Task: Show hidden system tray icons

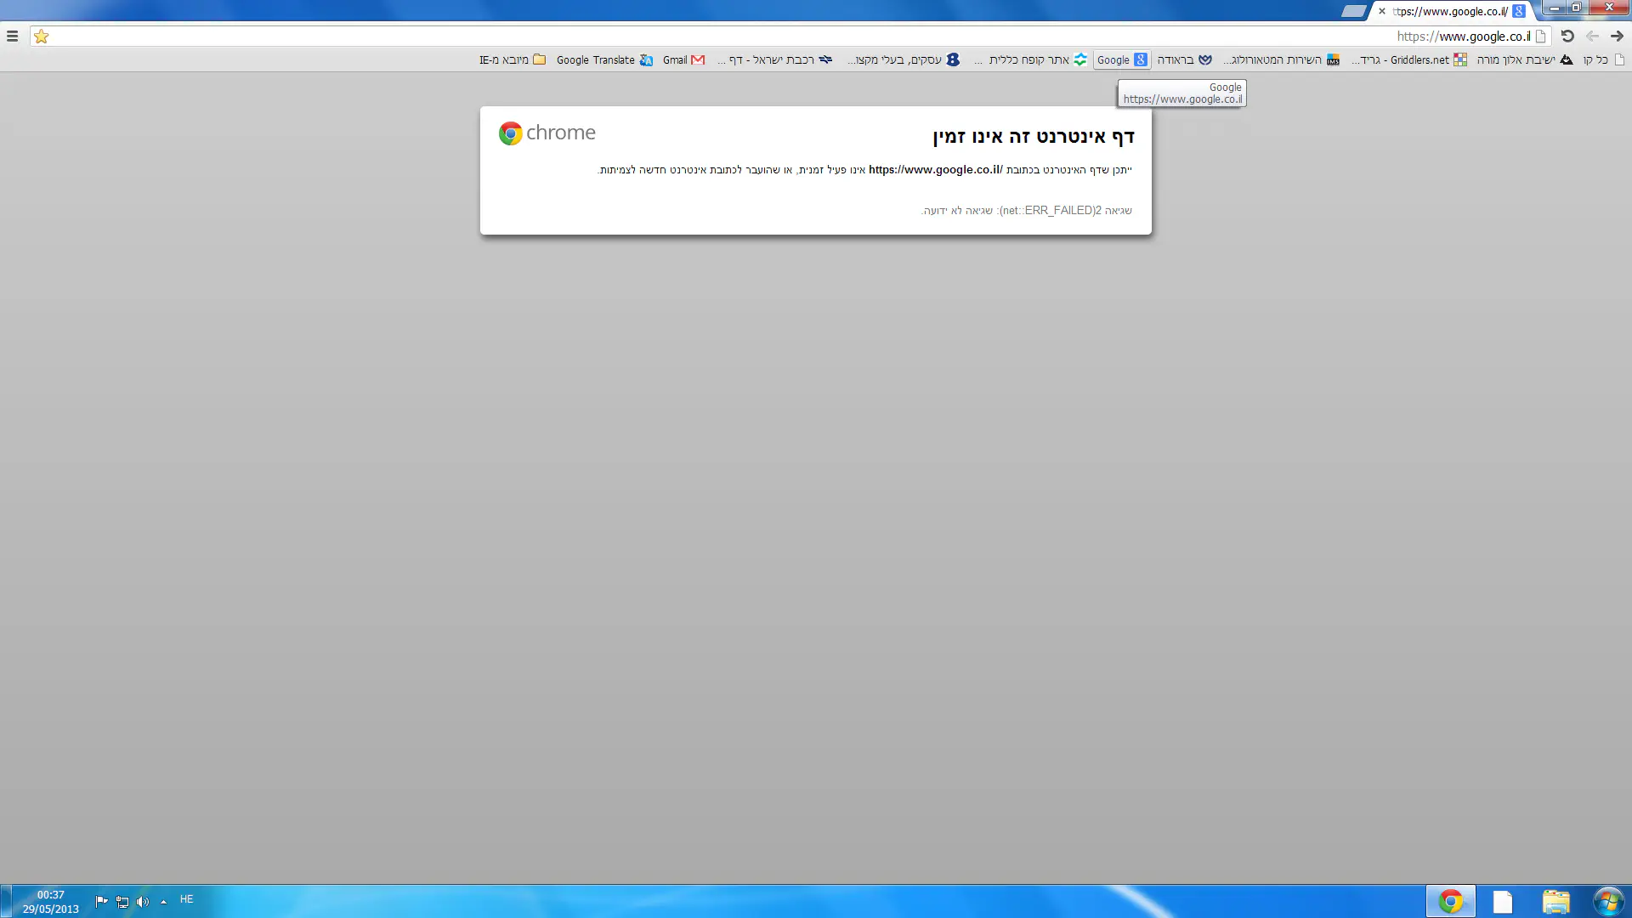Action: pos(163,902)
